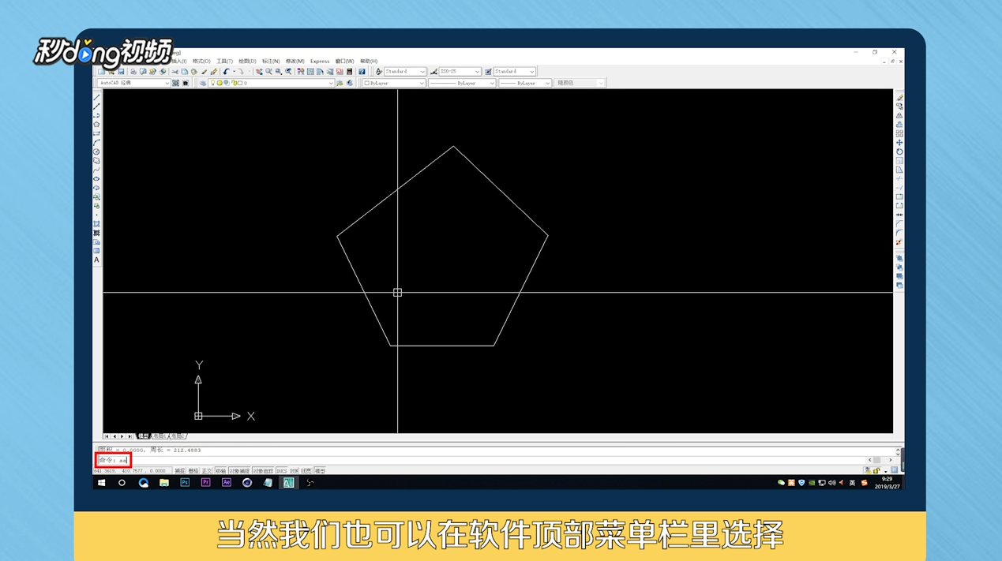Viewport: 1002px width, 561px height.
Task: Click the command window horizontal scrollbar
Action: (881, 459)
